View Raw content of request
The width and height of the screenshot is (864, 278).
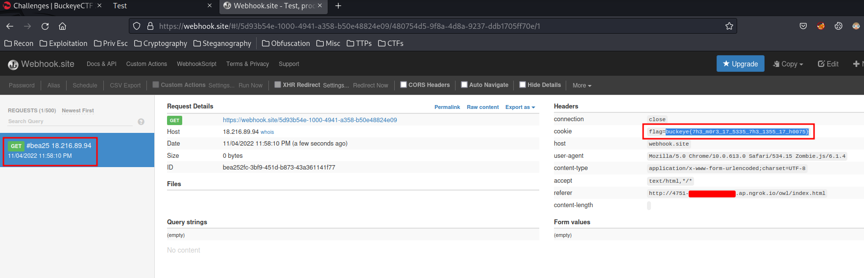(482, 107)
